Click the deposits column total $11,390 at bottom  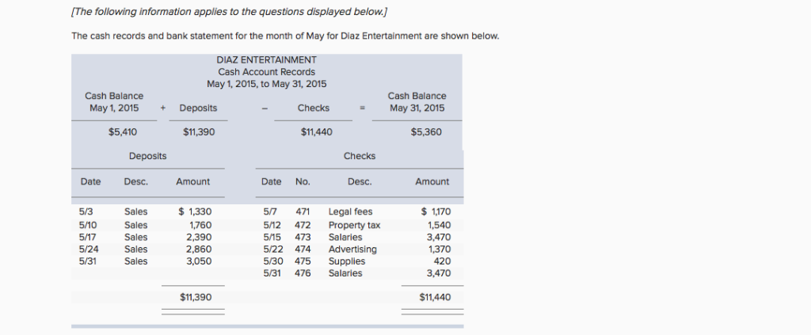(x=196, y=298)
